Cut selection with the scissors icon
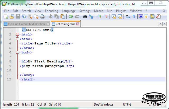Viewport: 169px width, 109px height. (x=50, y=17)
